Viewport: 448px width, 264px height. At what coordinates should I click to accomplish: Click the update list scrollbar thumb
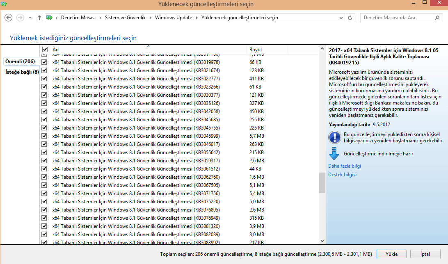coord(322,183)
